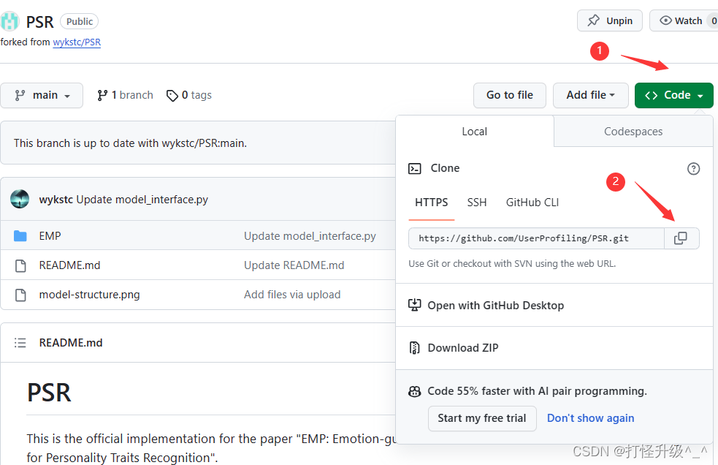
Task: Open the wykstc/PSR fork source link
Action: click(x=77, y=42)
